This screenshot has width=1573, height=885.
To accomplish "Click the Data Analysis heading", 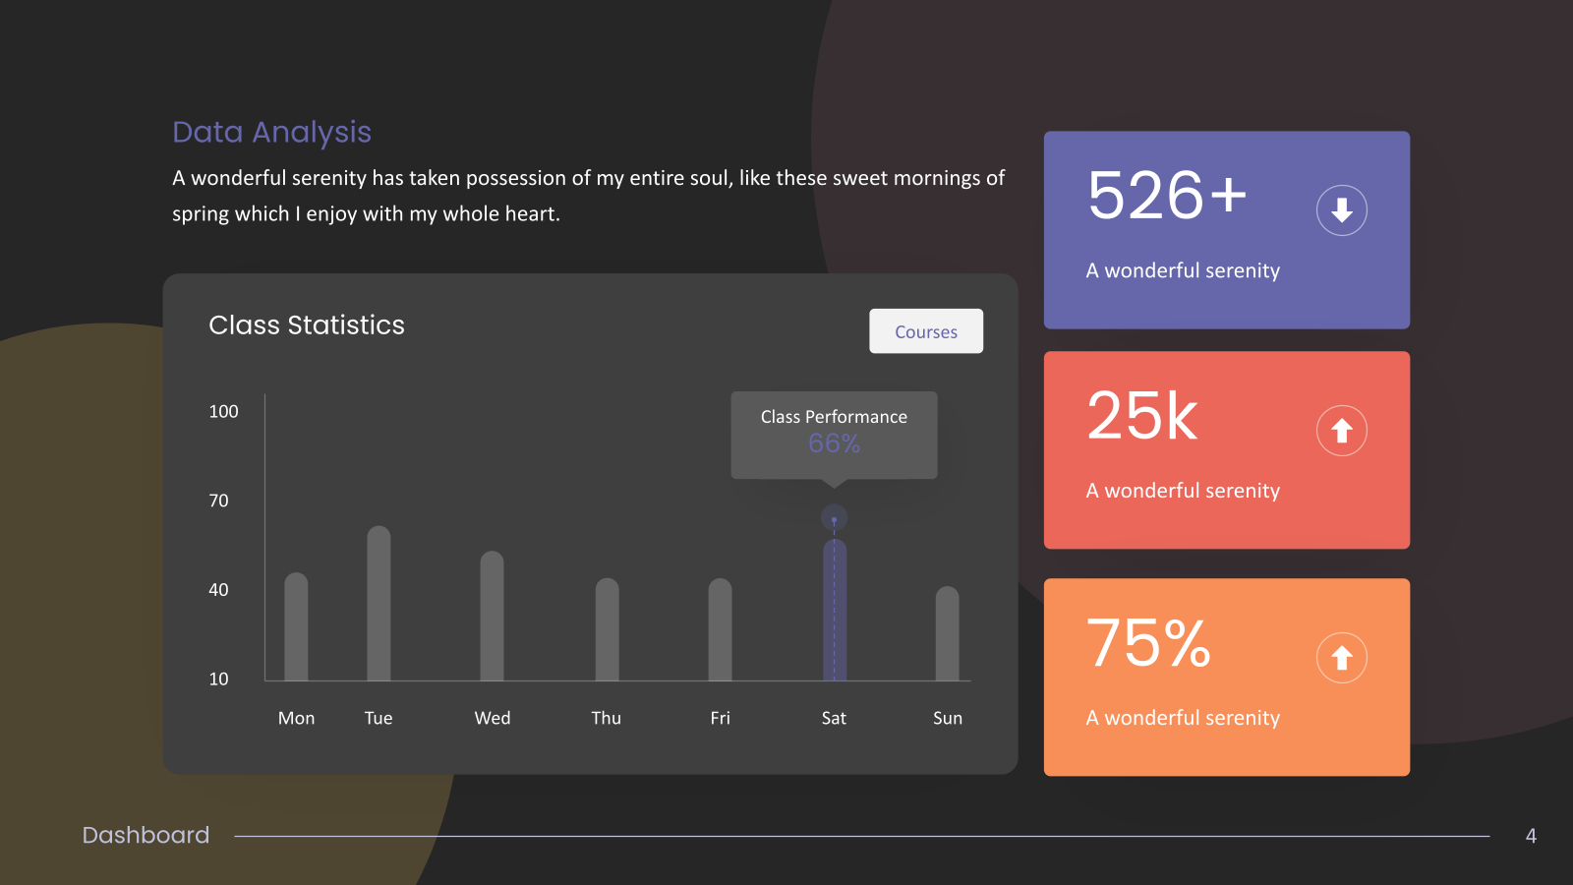I will pyautogui.click(x=271, y=132).
